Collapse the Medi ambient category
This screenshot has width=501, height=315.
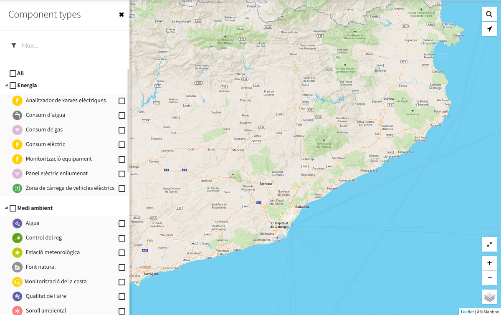[x=6, y=208]
